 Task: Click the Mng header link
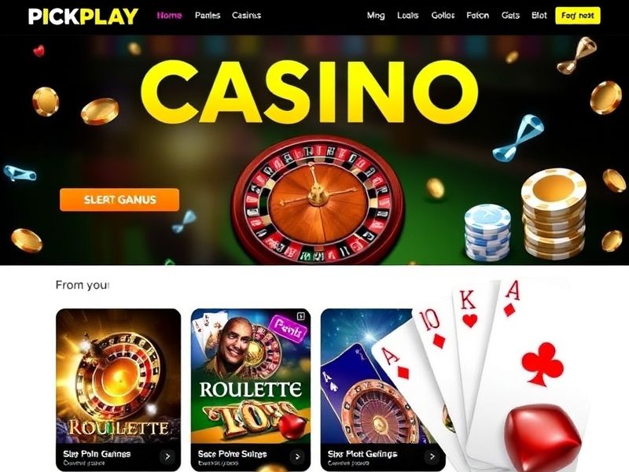point(376,16)
